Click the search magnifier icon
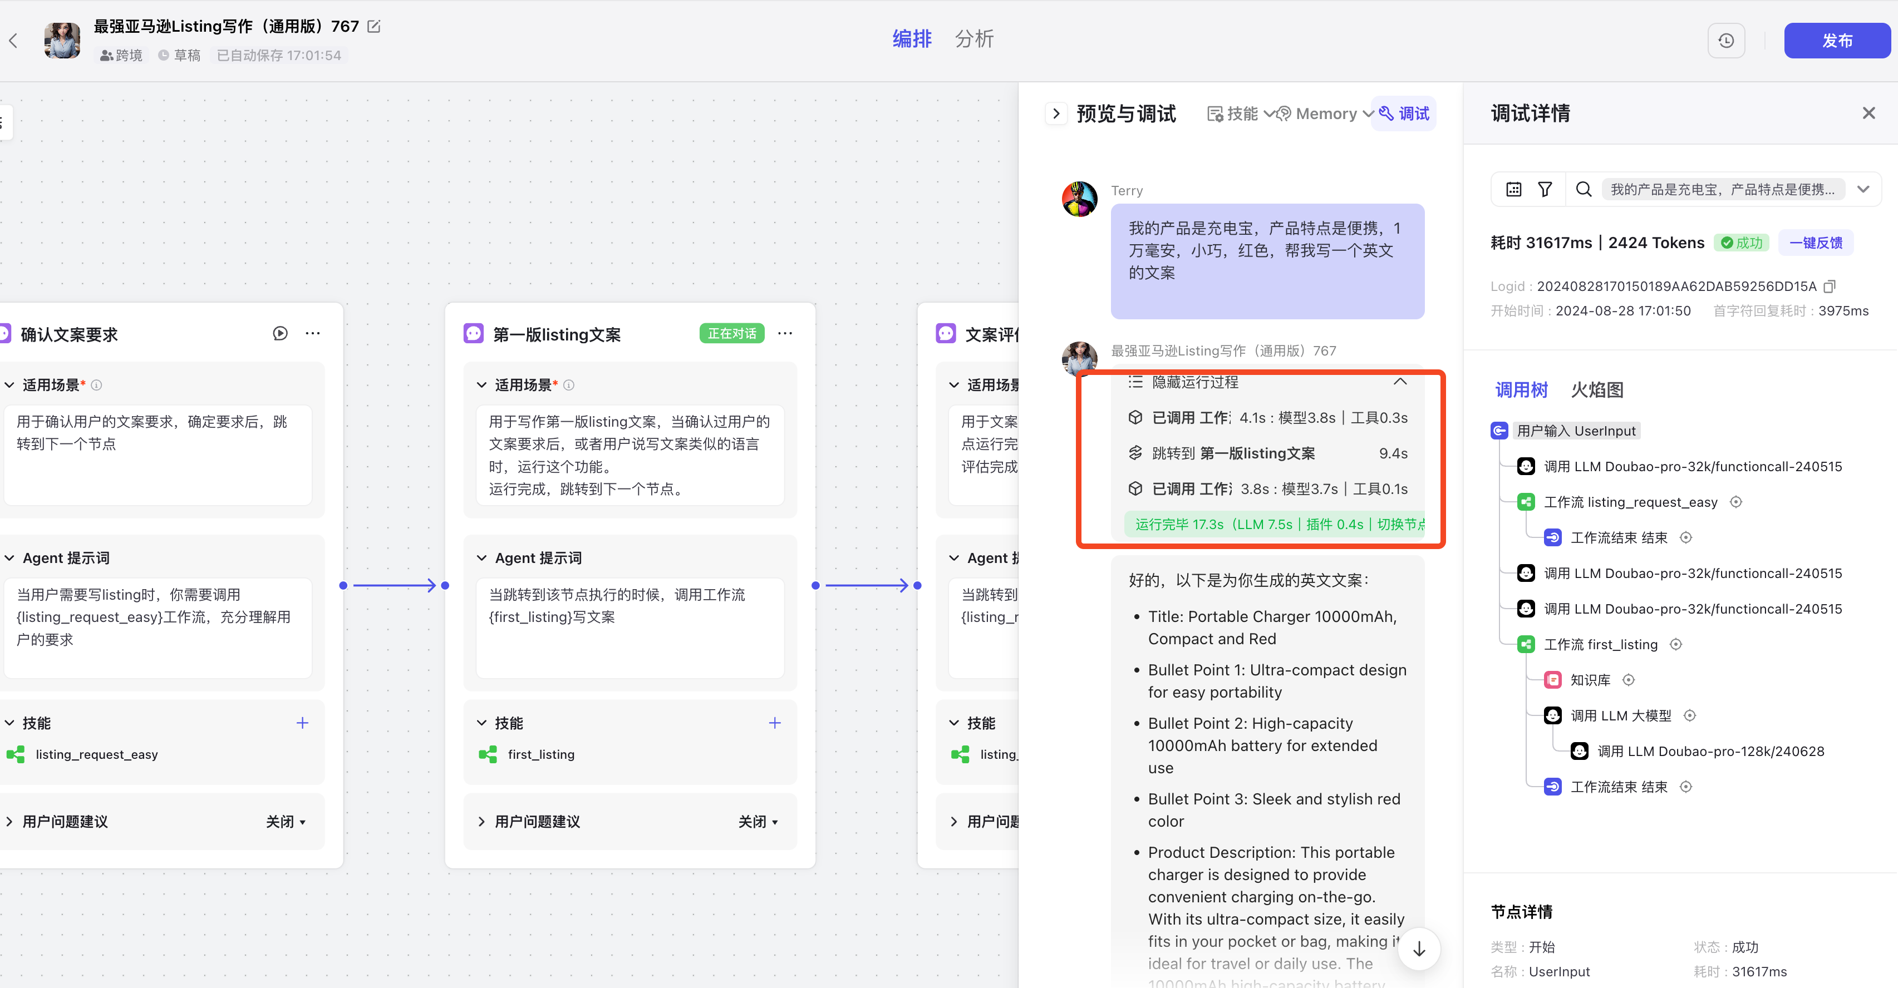1898x988 pixels. [1584, 189]
